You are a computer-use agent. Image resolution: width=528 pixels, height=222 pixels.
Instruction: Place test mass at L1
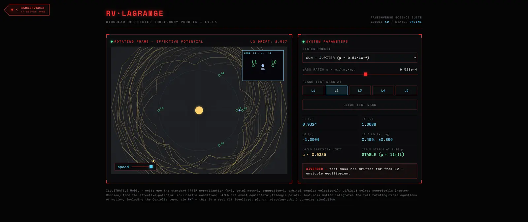(313, 90)
